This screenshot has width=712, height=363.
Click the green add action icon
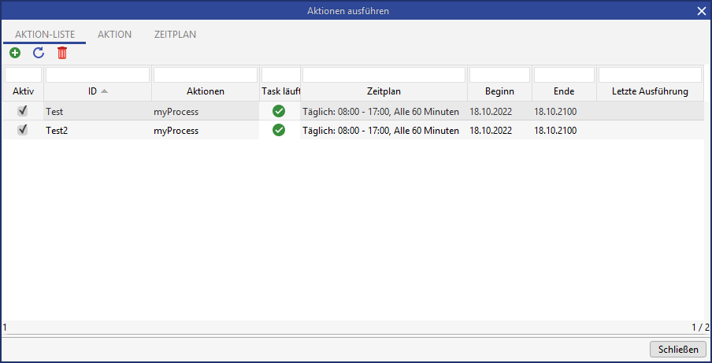point(15,53)
